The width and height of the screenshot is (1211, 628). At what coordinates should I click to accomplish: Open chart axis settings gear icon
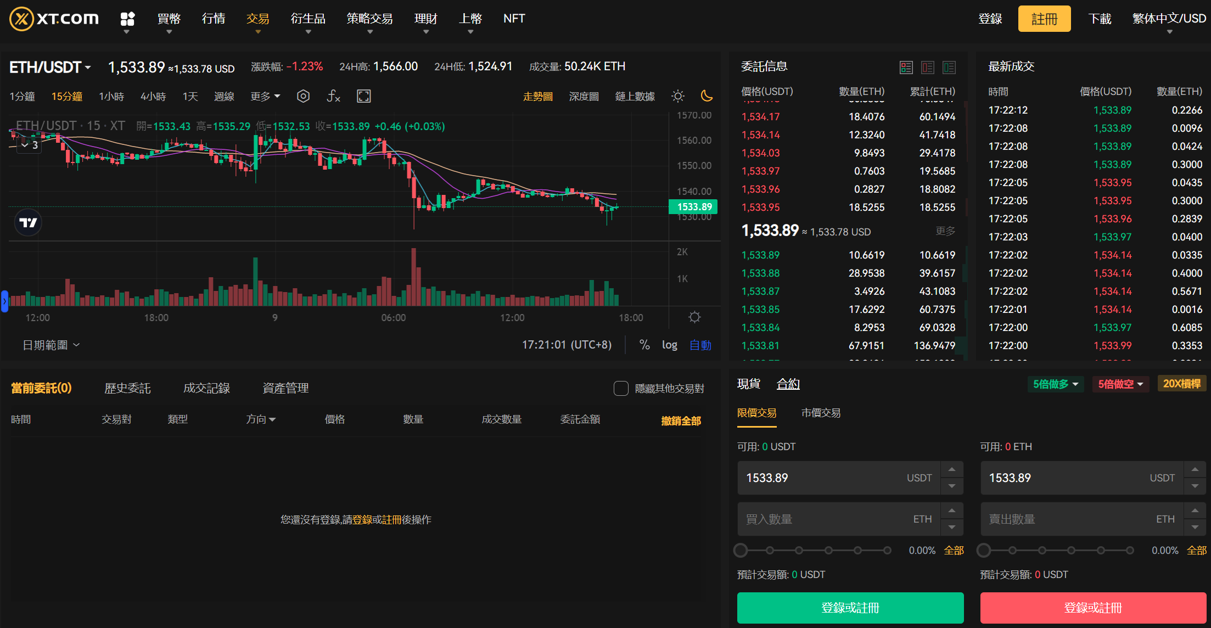[x=694, y=317]
